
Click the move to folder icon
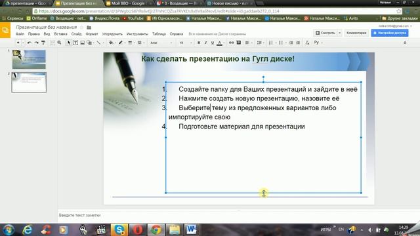[x=89, y=28]
